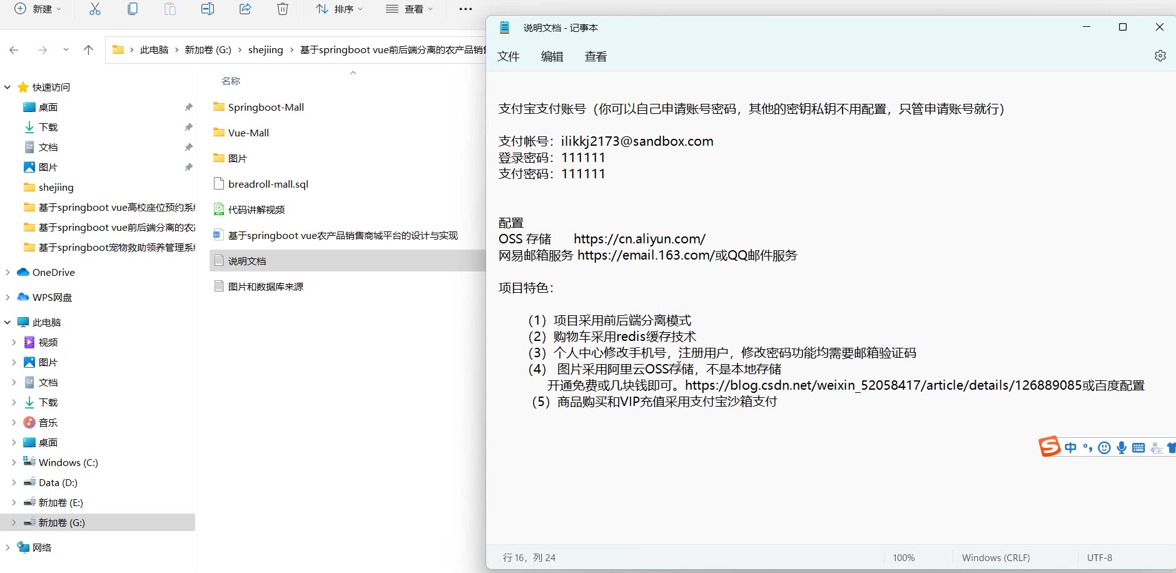Unpin 下载 from Quick access
The height and width of the screenshot is (573, 1176).
coord(188,127)
